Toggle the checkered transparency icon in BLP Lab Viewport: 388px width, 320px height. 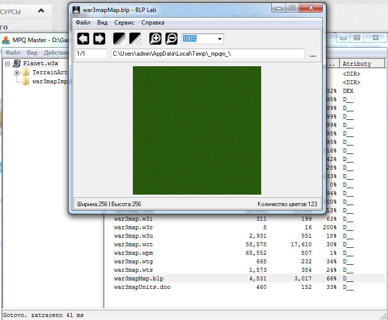tap(135, 39)
